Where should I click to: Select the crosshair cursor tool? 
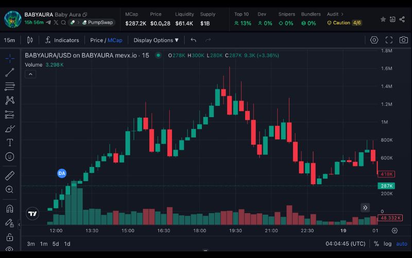click(x=10, y=58)
